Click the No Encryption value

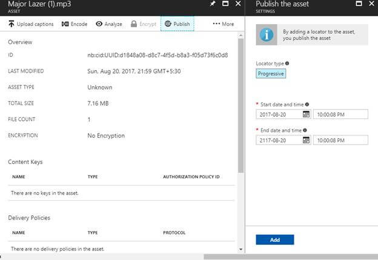tap(106, 135)
